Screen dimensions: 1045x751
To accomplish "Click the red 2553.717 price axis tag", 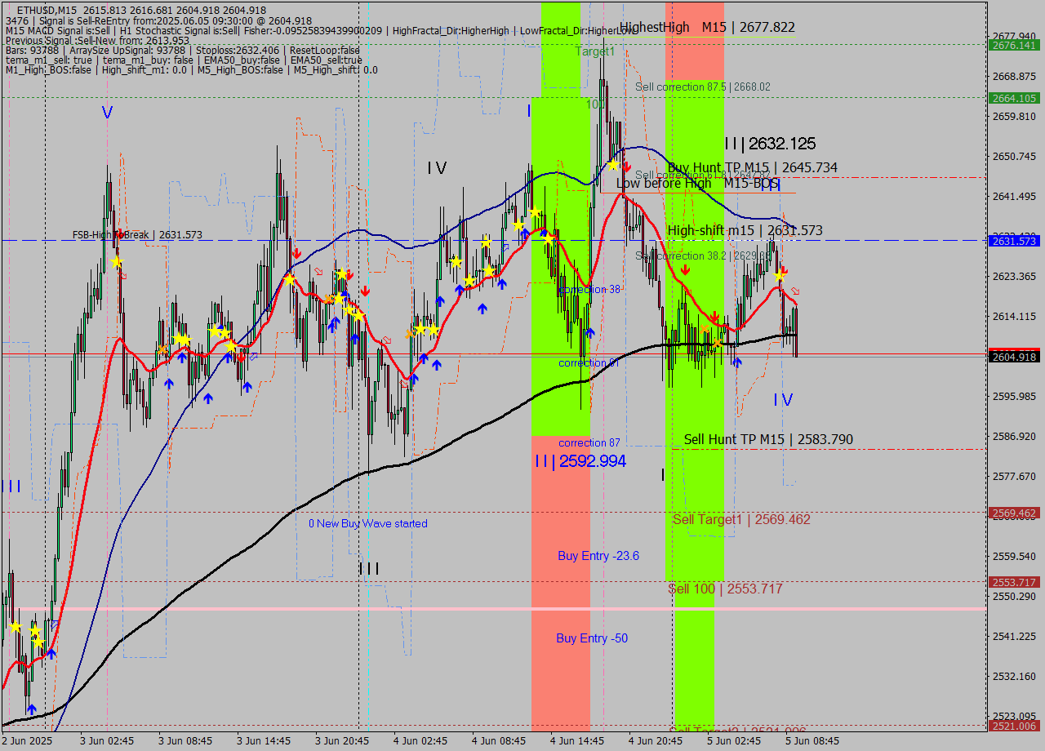I will click(1013, 582).
